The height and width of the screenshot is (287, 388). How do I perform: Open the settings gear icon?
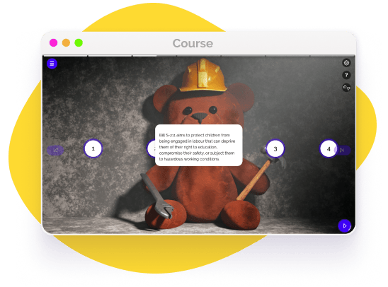click(346, 63)
